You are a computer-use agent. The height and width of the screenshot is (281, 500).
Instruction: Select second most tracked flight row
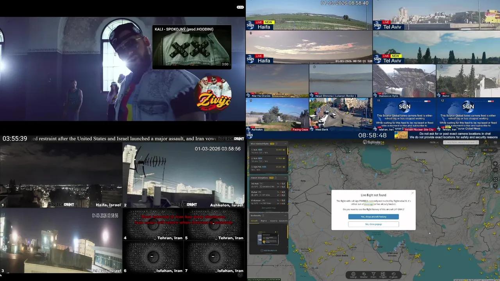[268, 159]
